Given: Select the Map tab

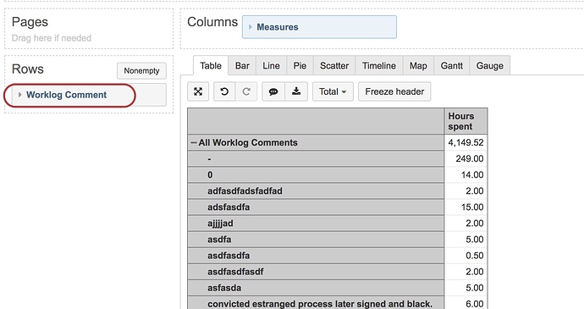Looking at the screenshot, I should click(x=418, y=65).
